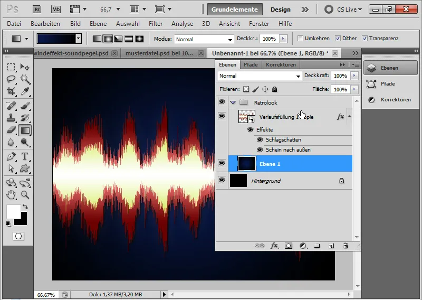Viewport: 422px width, 300px height.
Task: Collapse the Retrolook group
Action: [x=233, y=102]
